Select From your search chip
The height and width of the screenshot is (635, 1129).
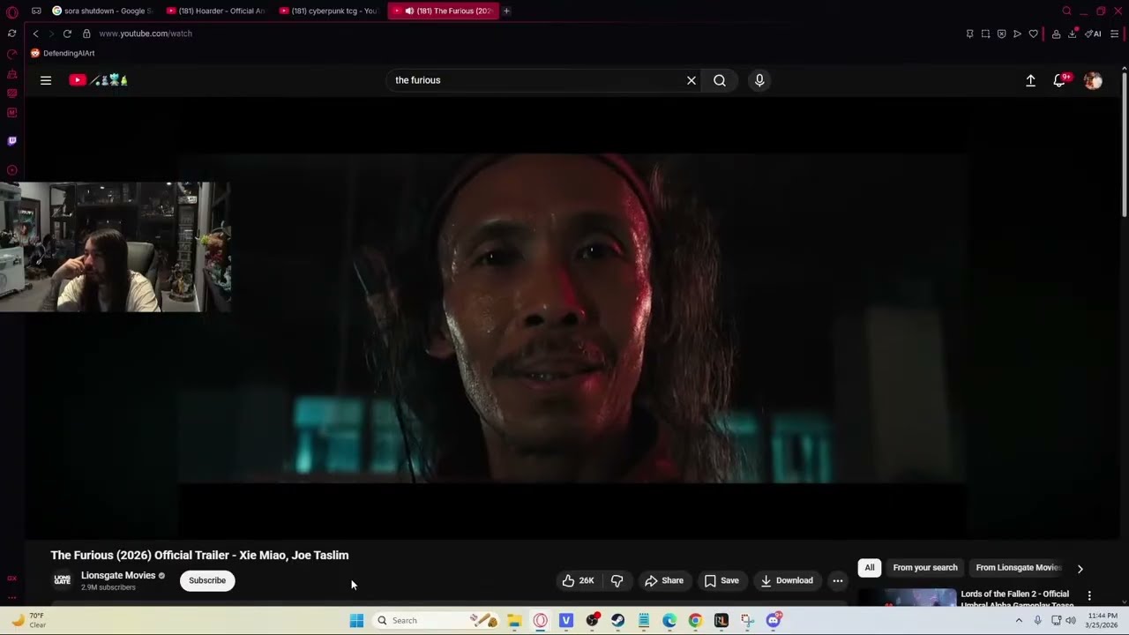tap(925, 568)
